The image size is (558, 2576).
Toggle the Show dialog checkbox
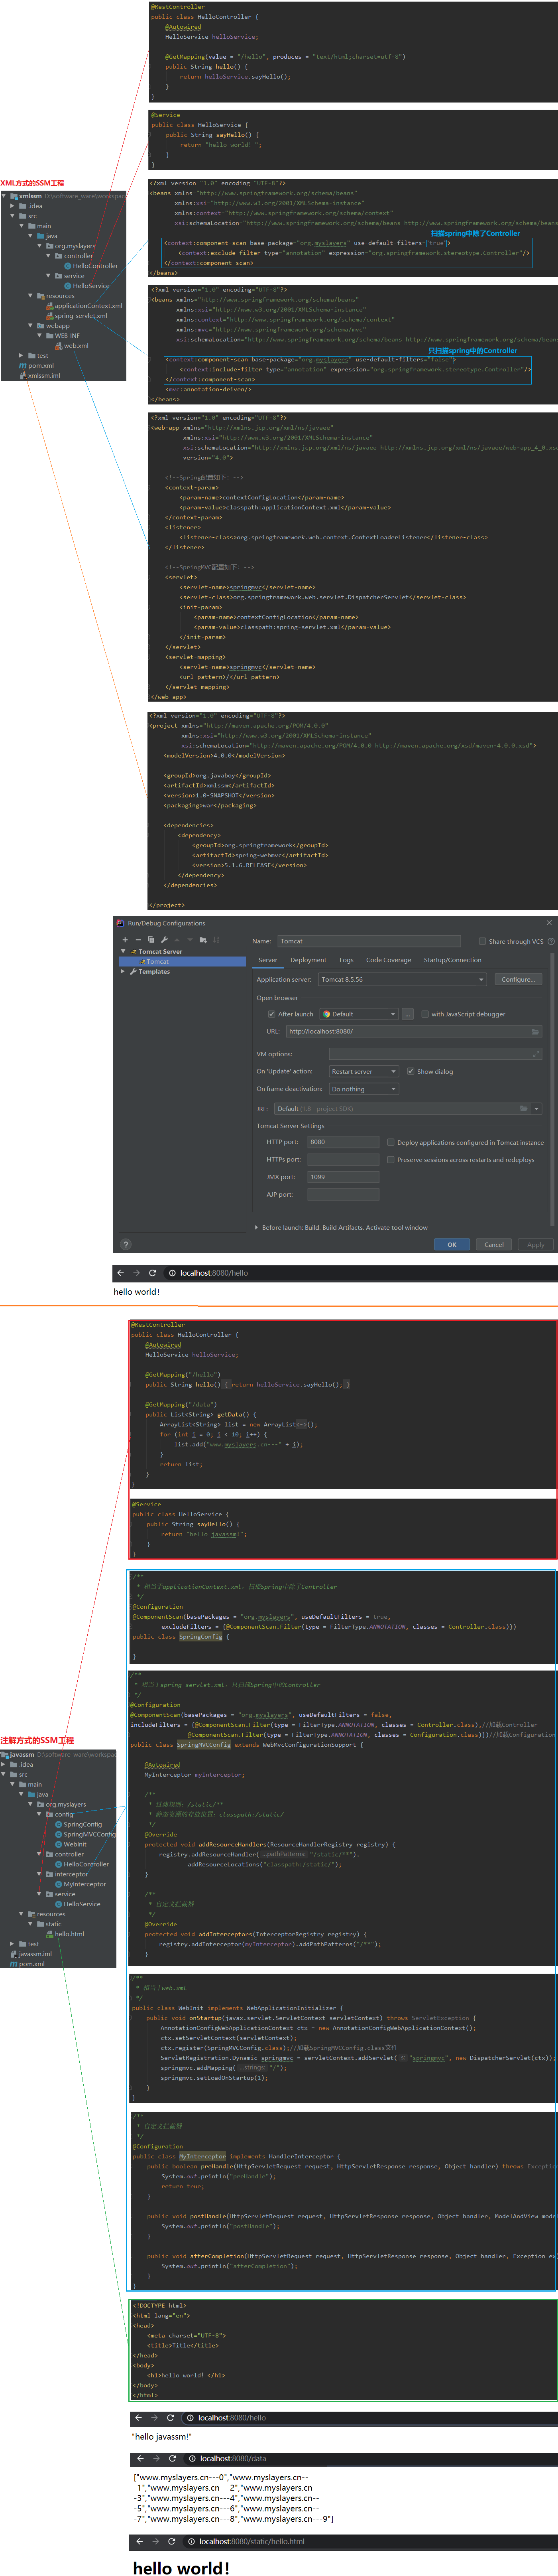[411, 1071]
